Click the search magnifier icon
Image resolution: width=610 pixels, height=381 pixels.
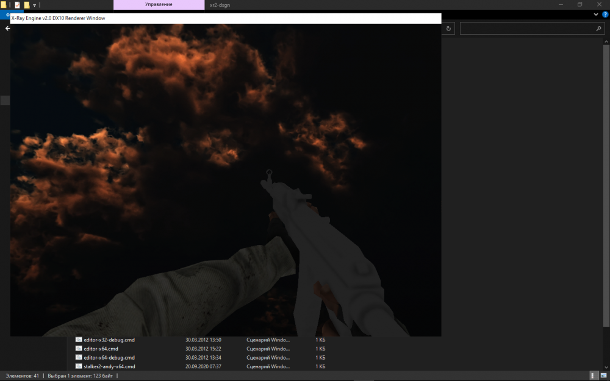(598, 29)
